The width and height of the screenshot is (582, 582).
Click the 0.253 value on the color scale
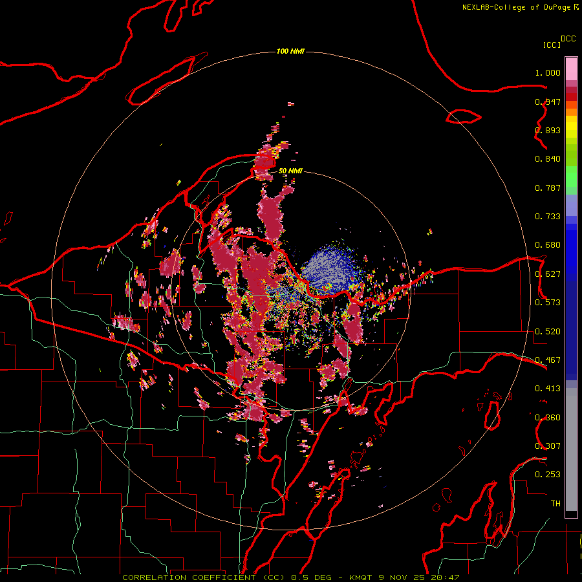(548, 475)
